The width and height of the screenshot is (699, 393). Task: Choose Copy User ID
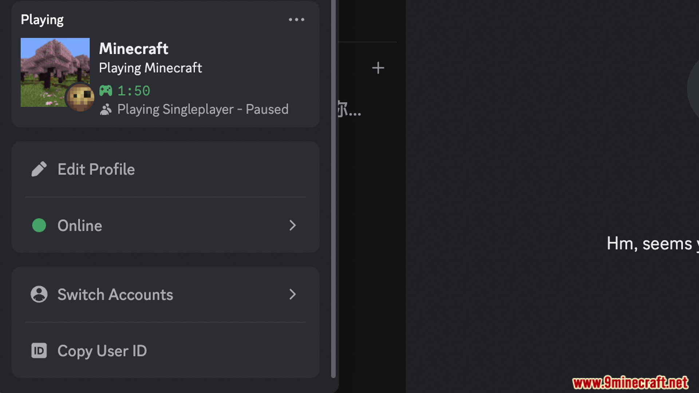click(x=102, y=351)
